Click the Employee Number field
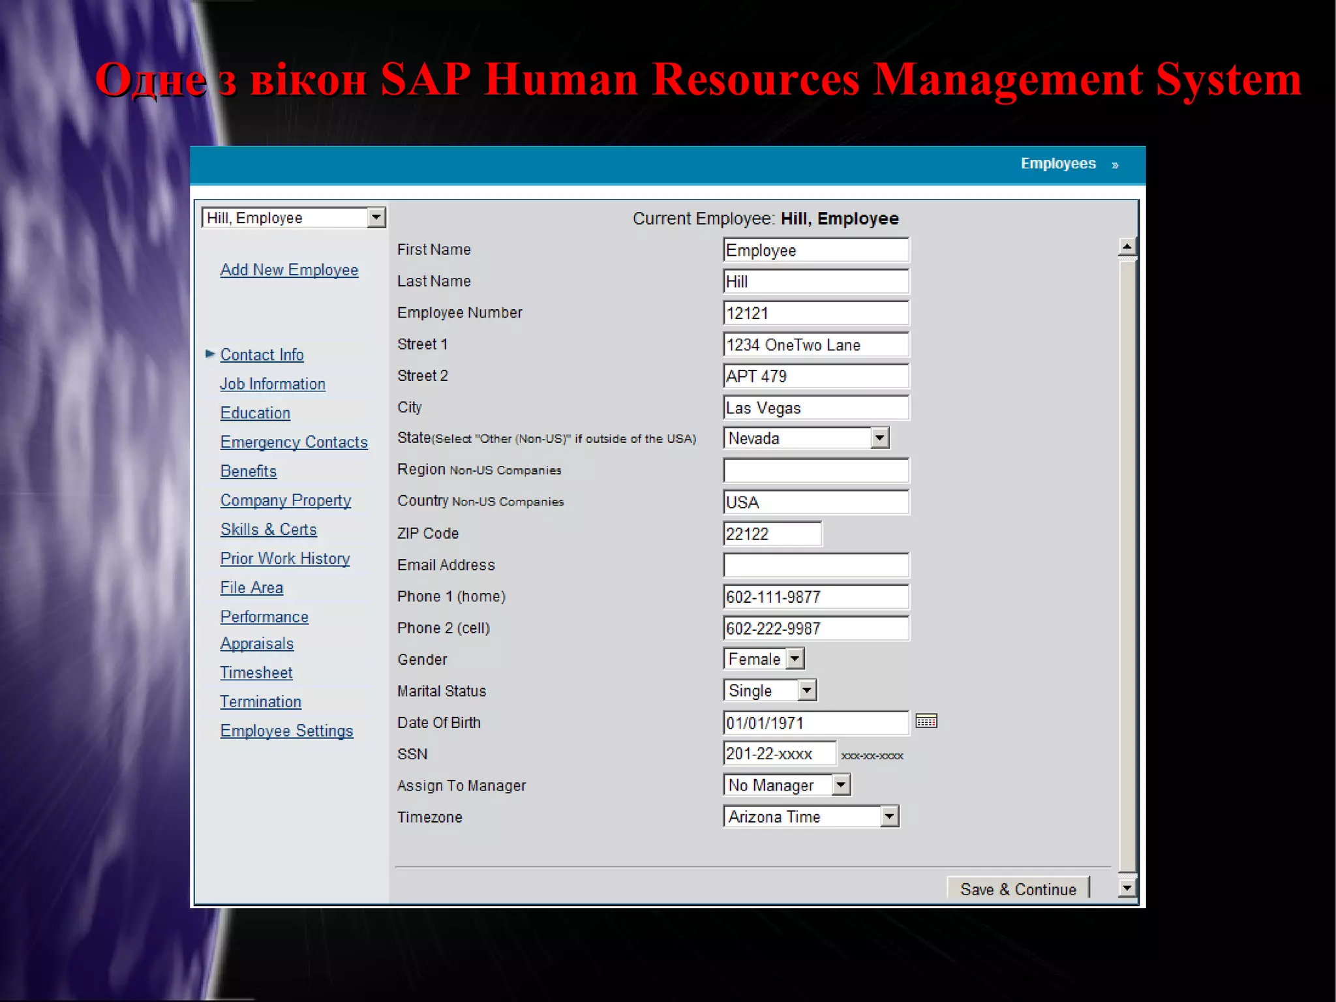1336x1002 pixels. coord(815,312)
